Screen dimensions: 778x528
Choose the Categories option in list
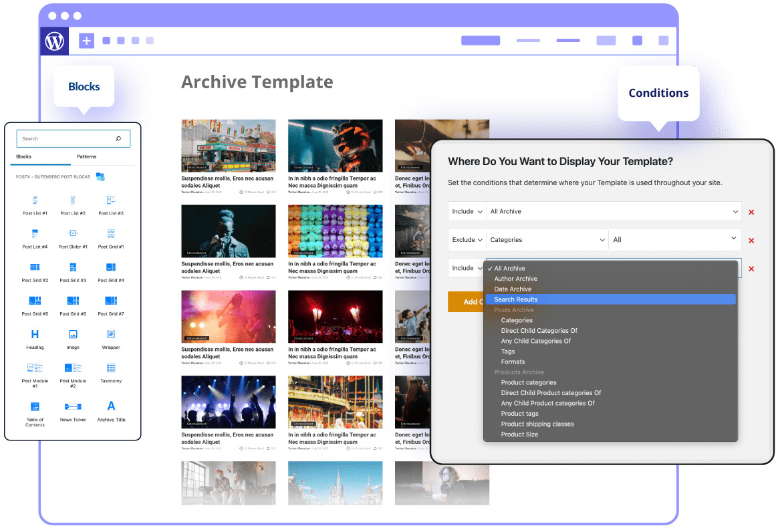(610, 321)
